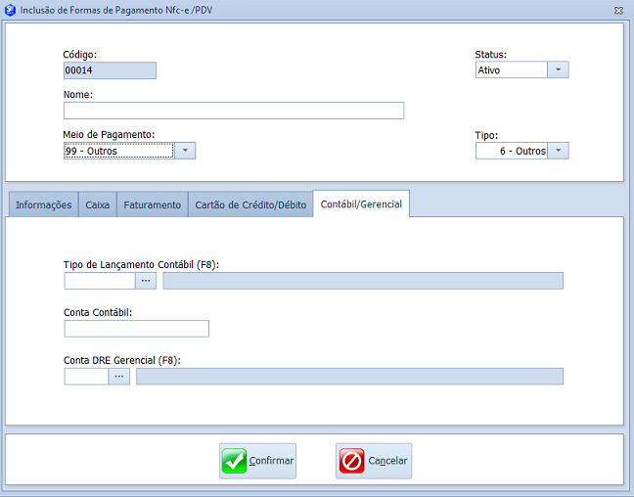Switch to the Informações tab
634x497 pixels.
coord(43,204)
